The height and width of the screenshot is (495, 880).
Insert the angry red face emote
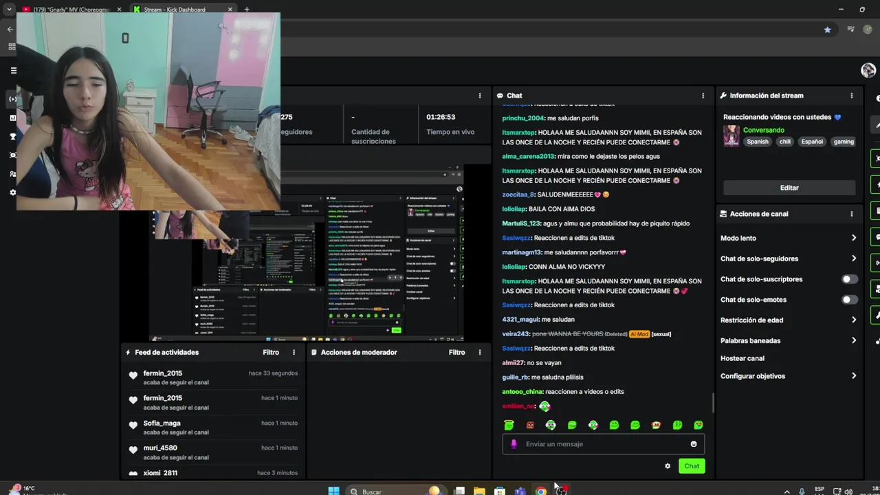coord(529,425)
